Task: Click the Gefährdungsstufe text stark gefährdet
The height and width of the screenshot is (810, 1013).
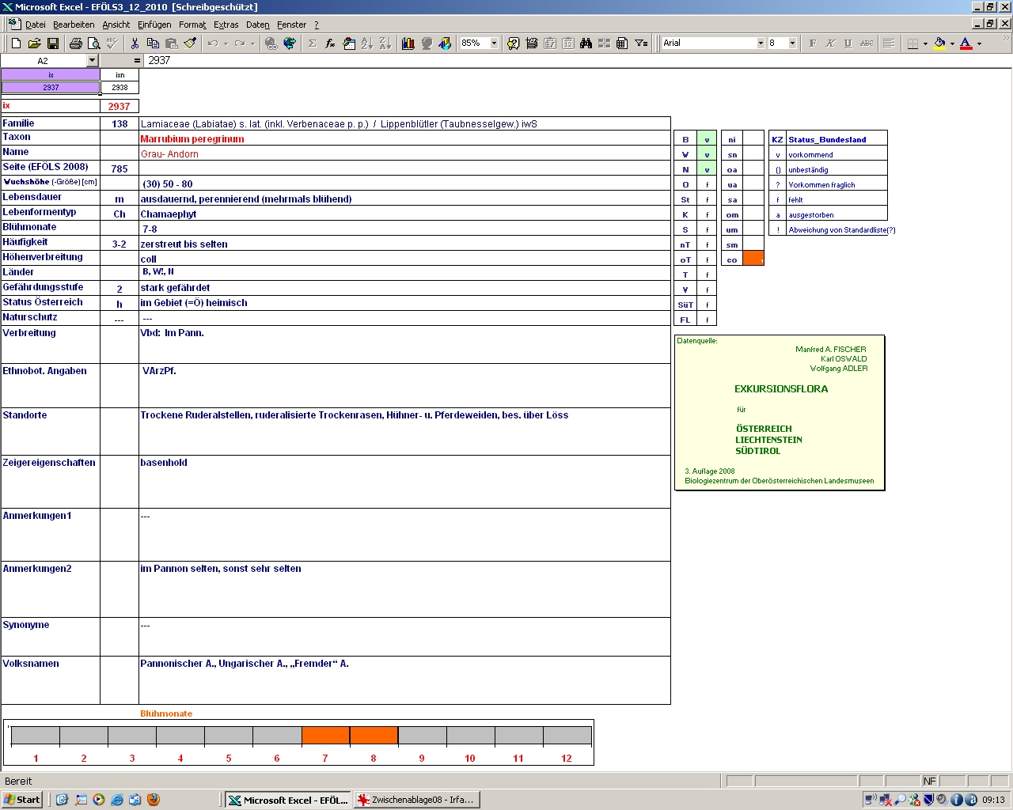Action: coord(175,288)
